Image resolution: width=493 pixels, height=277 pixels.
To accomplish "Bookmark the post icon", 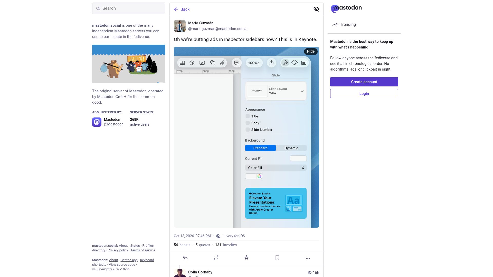I will 277,258.
